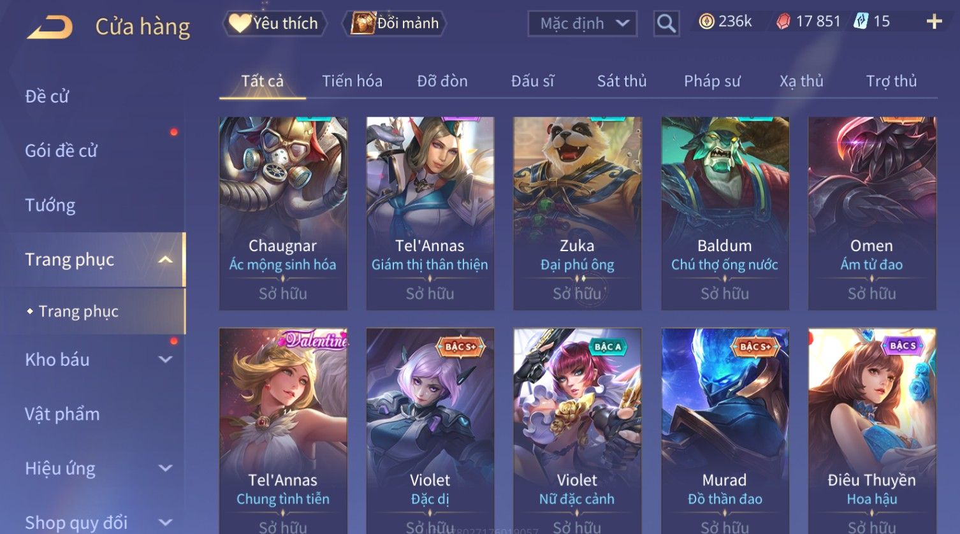
Task: Tap the red gem 17 851 icon
Action: tap(783, 22)
